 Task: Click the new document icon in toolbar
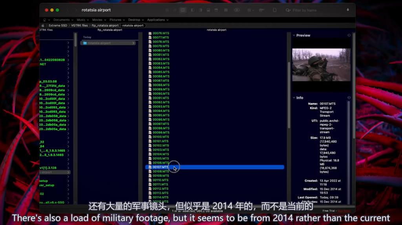pos(274,10)
